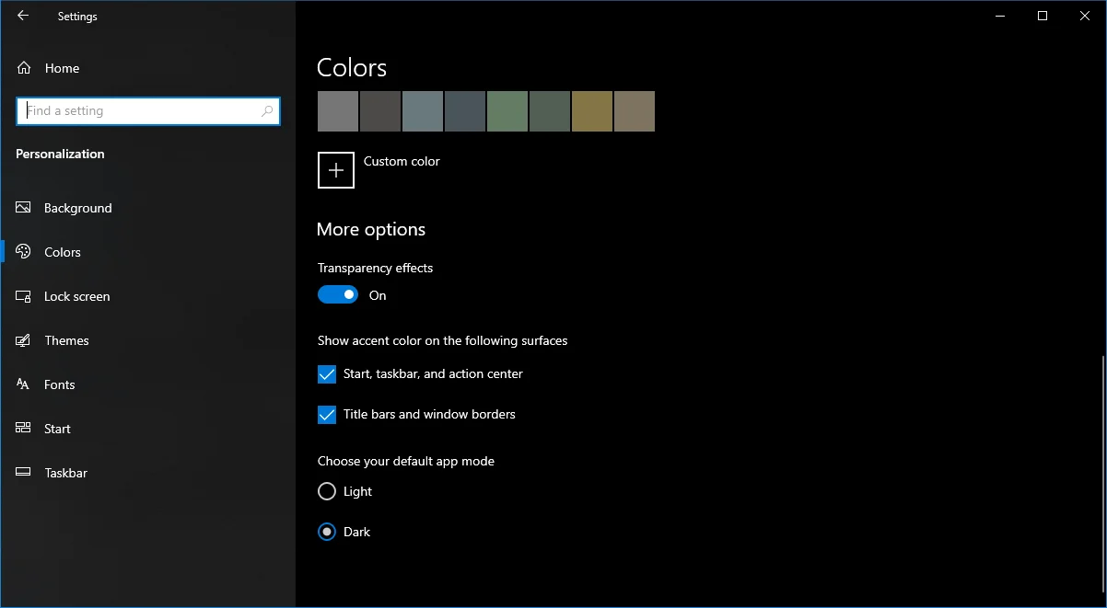Screen dimensions: 1107x608
Task: Click the back arrow icon
Action: click(23, 16)
